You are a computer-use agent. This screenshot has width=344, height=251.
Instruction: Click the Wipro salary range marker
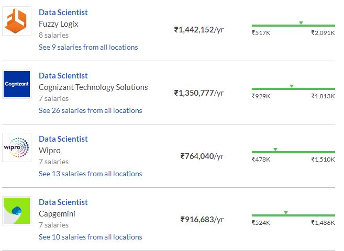tap(275, 150)
